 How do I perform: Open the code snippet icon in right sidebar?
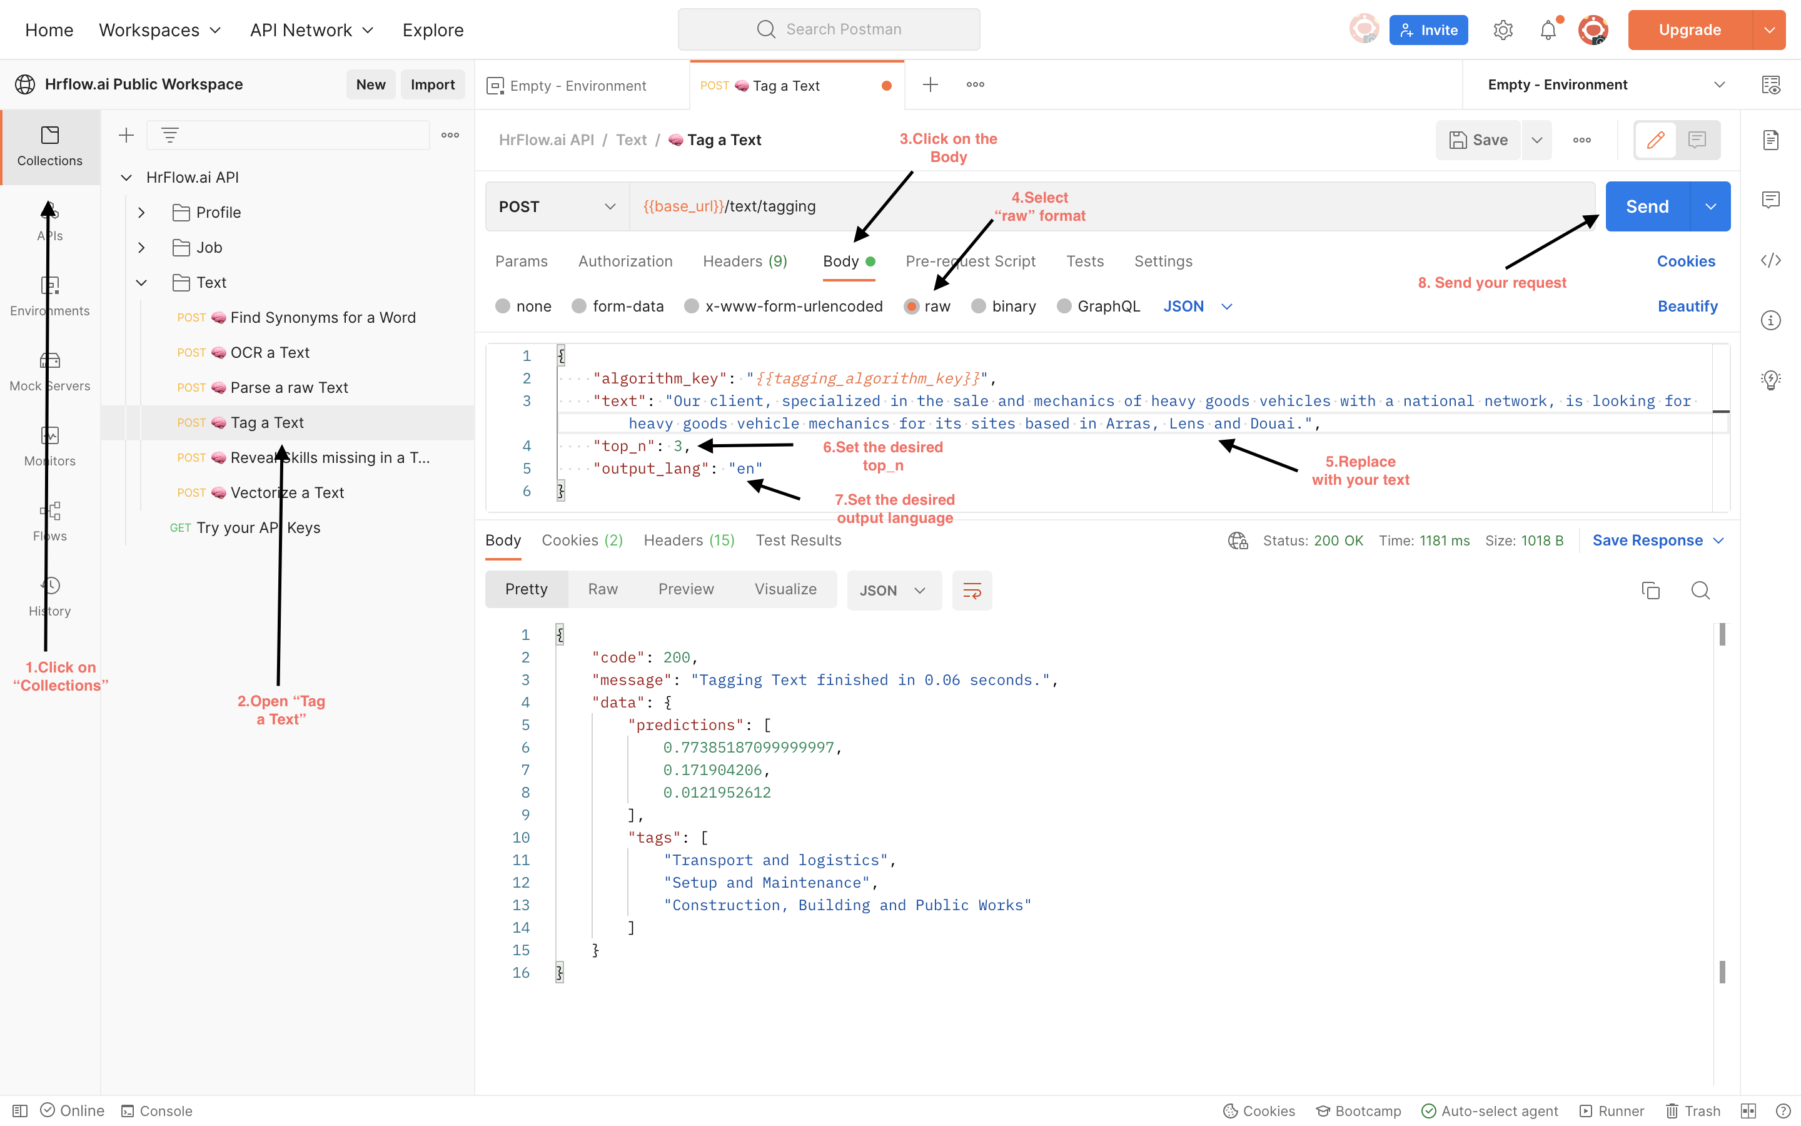point(1770,260)
